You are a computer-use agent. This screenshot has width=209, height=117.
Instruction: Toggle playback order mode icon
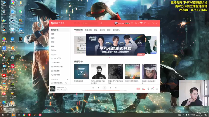point(93,88)
